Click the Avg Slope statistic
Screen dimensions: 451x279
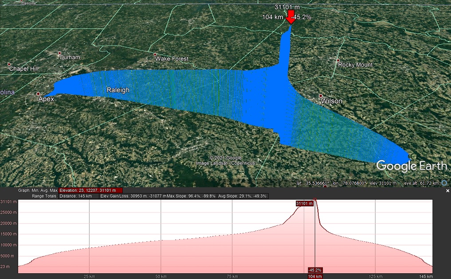[243, 196]
